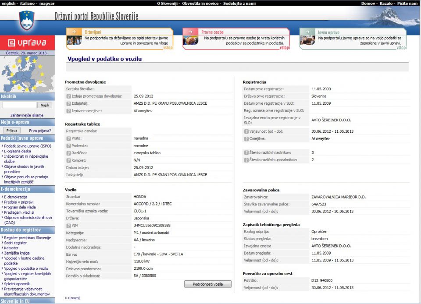Open Kazalo in top bar
Viewport: 421px width, 304px height.
[x=386, y=3]
